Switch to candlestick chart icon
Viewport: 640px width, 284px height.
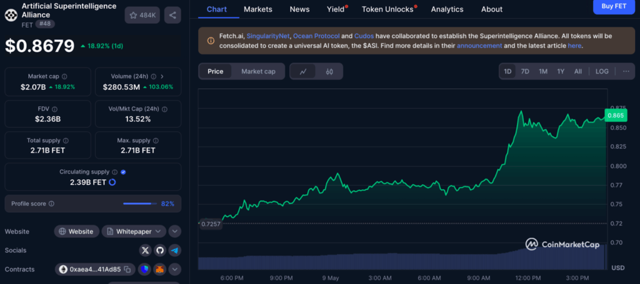329,72
